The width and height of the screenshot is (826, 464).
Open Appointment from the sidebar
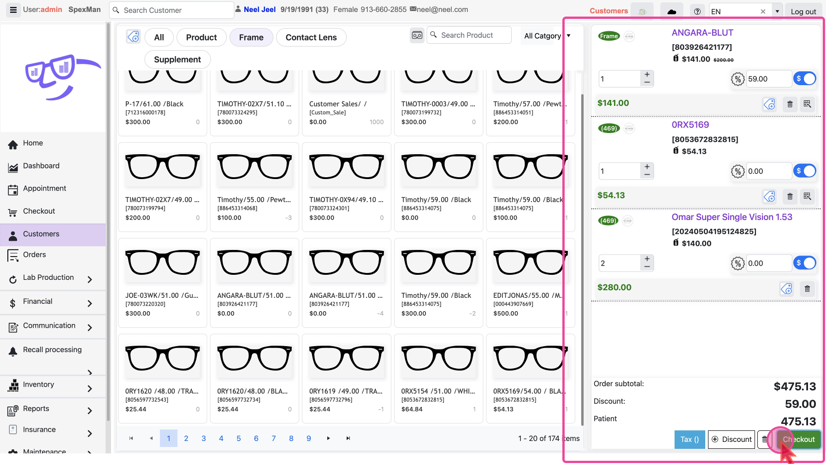(44, 188)
